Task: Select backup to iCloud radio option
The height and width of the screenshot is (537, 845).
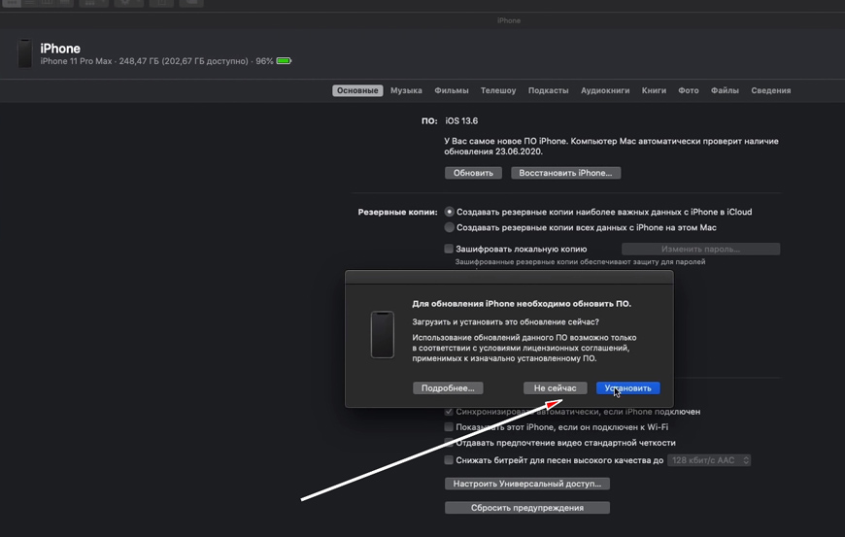Action: click(449, 212)
